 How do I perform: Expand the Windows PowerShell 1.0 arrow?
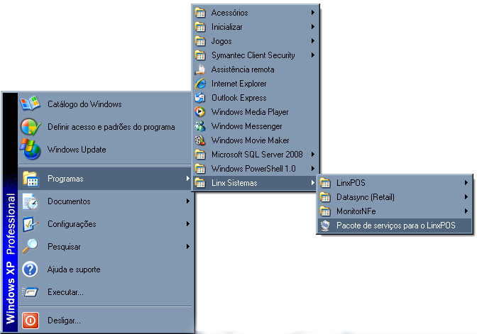coord(313,168)
